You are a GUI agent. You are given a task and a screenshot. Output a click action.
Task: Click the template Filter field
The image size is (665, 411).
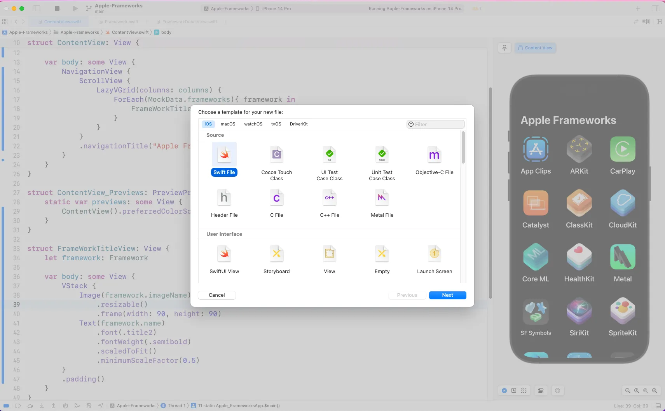[435, 124]
